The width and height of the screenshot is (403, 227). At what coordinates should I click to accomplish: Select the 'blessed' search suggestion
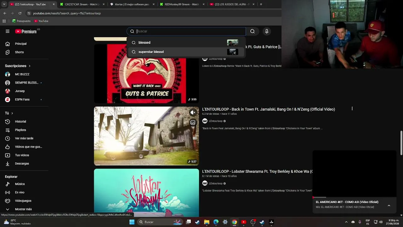click(186, 43)
